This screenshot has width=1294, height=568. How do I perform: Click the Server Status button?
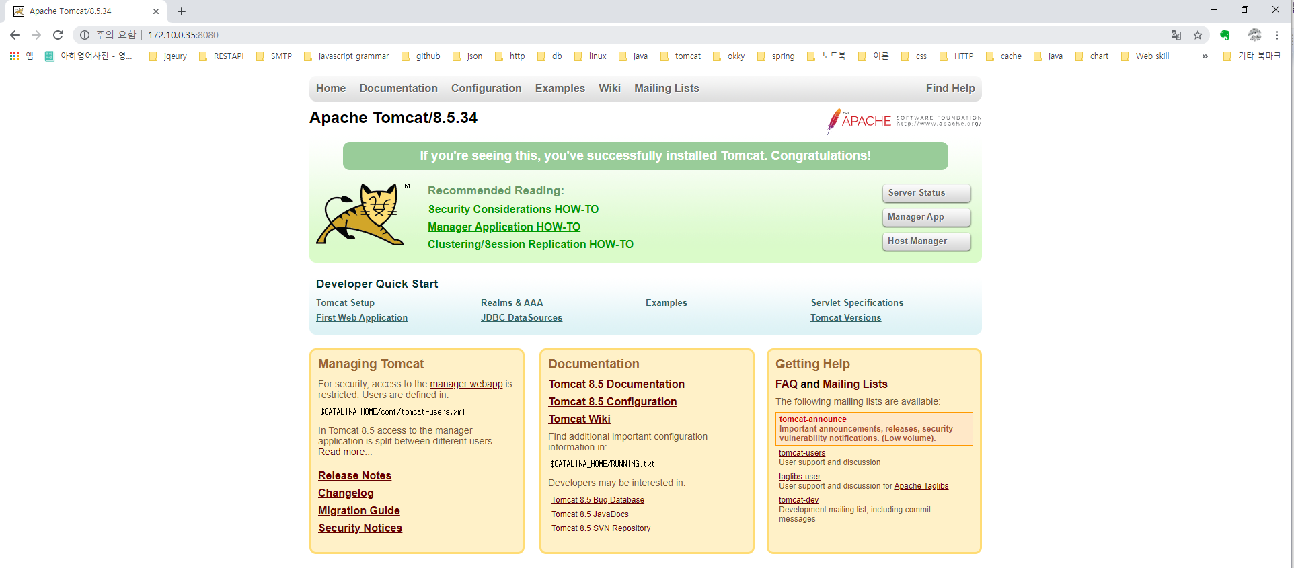(926, 193)
